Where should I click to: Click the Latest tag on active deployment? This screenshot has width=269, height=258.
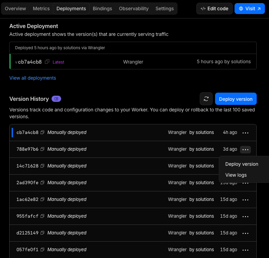point(58,62)
